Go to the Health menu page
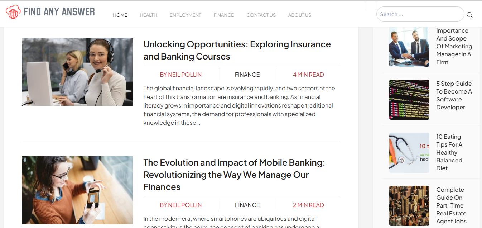Viewport: 482px width, 228px height. coord(148,15)
